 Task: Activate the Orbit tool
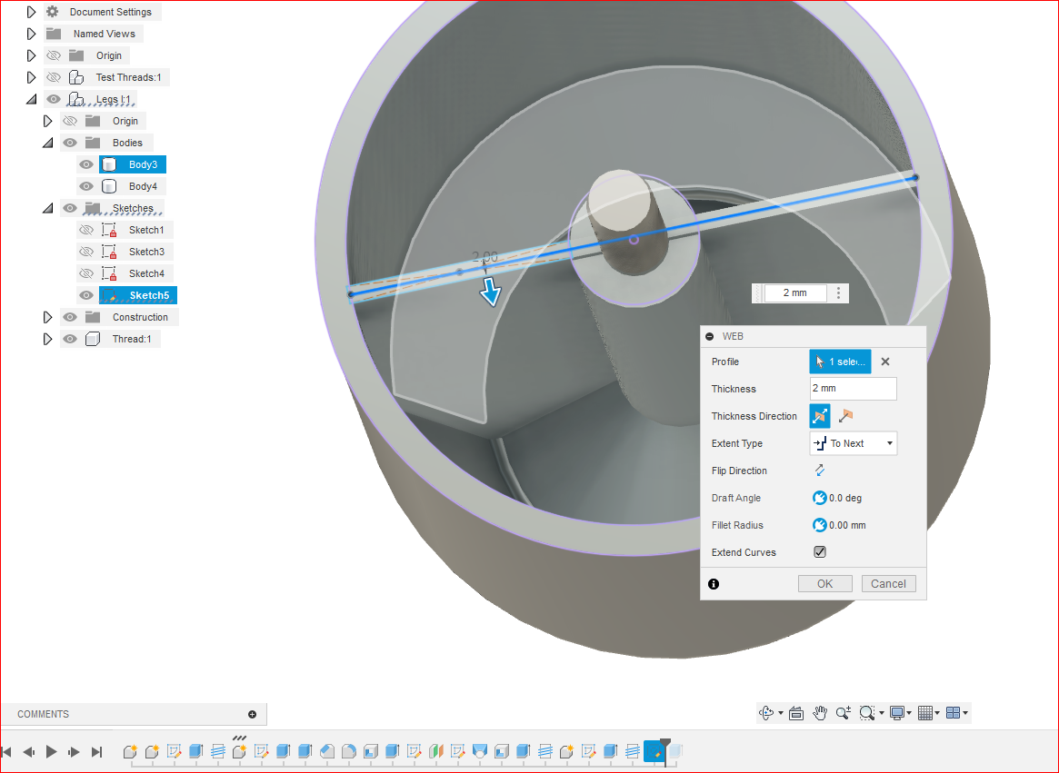(x=766, y=713)
